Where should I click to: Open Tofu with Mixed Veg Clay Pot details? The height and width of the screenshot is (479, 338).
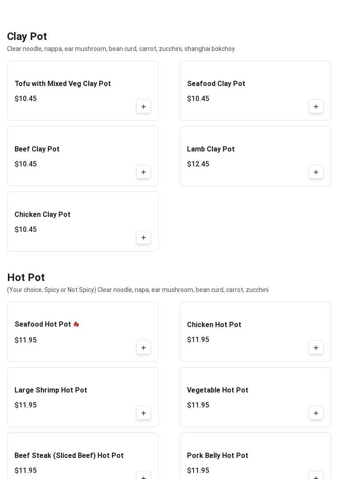click(62, 84)
